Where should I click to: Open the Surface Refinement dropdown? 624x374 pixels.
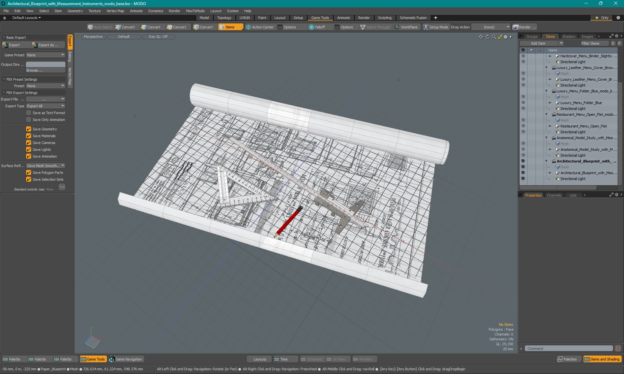pyautogui.click(x=45, y=166)
